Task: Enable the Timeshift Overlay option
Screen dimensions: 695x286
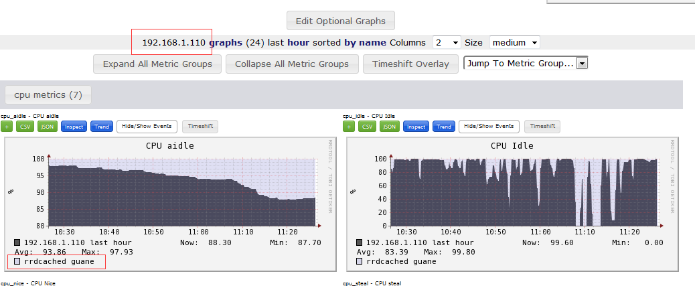Action: (410, 64)
